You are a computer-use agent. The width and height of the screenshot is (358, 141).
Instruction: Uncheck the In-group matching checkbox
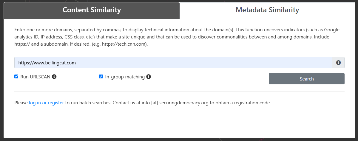point(101,77)
